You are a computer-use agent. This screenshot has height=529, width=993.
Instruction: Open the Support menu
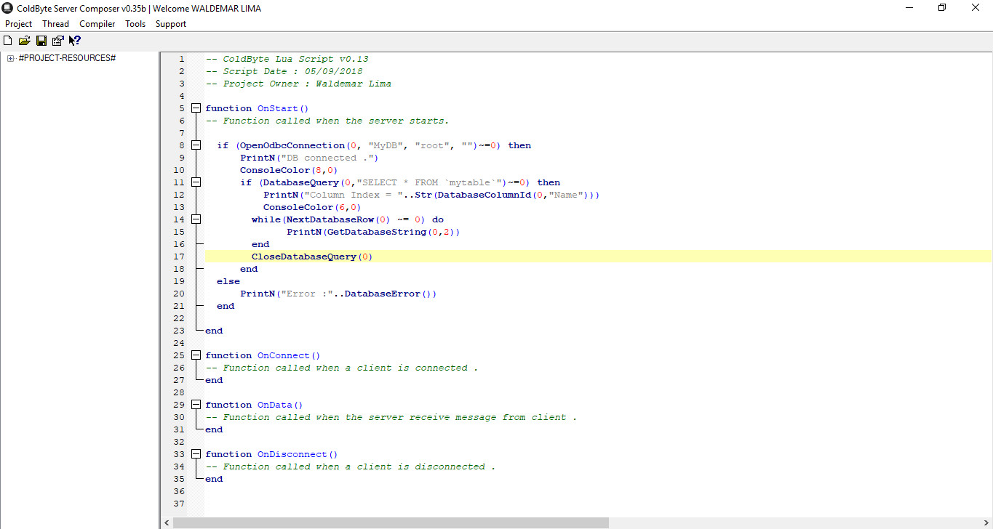click(x=170, y=23)
